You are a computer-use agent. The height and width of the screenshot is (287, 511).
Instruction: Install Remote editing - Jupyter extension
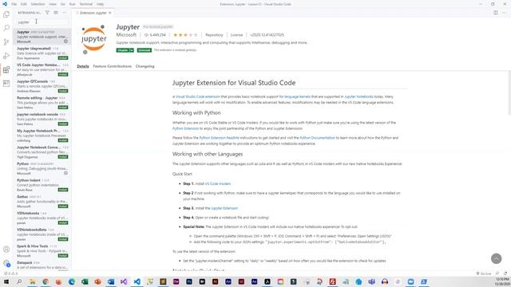pos(63,108)
